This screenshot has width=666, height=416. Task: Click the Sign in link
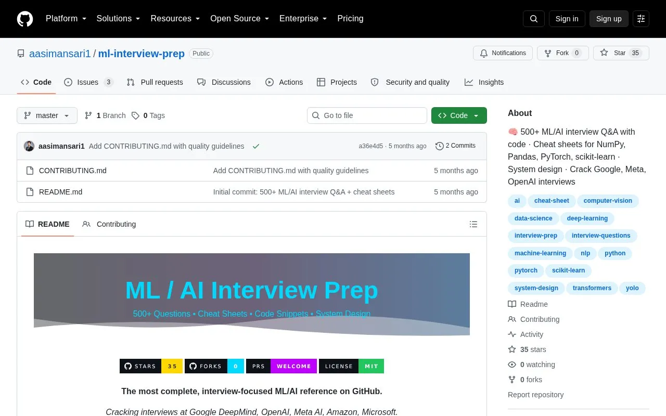(x=567, y=19)
